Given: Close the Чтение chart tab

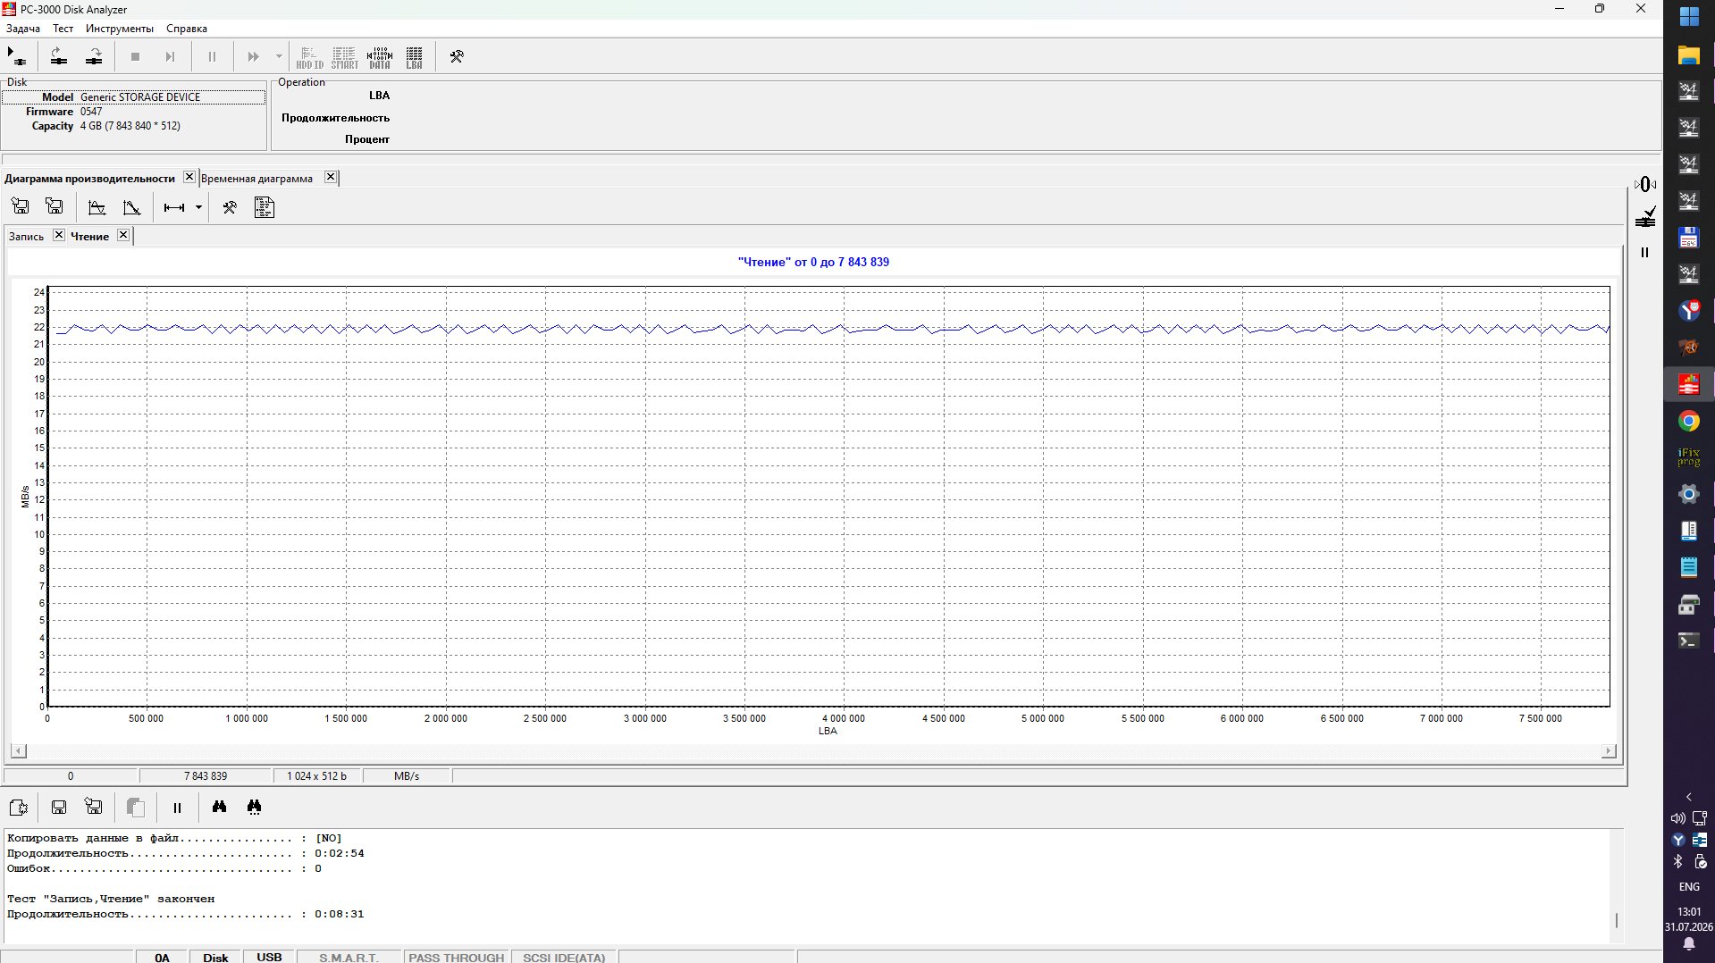Looking at the screenshot, I should point(123,235).
